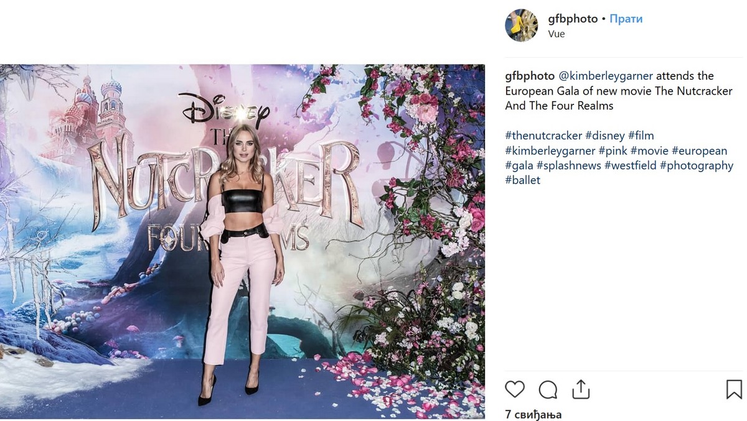Follow gfbphoto via the Прати link

pos(626,19)
